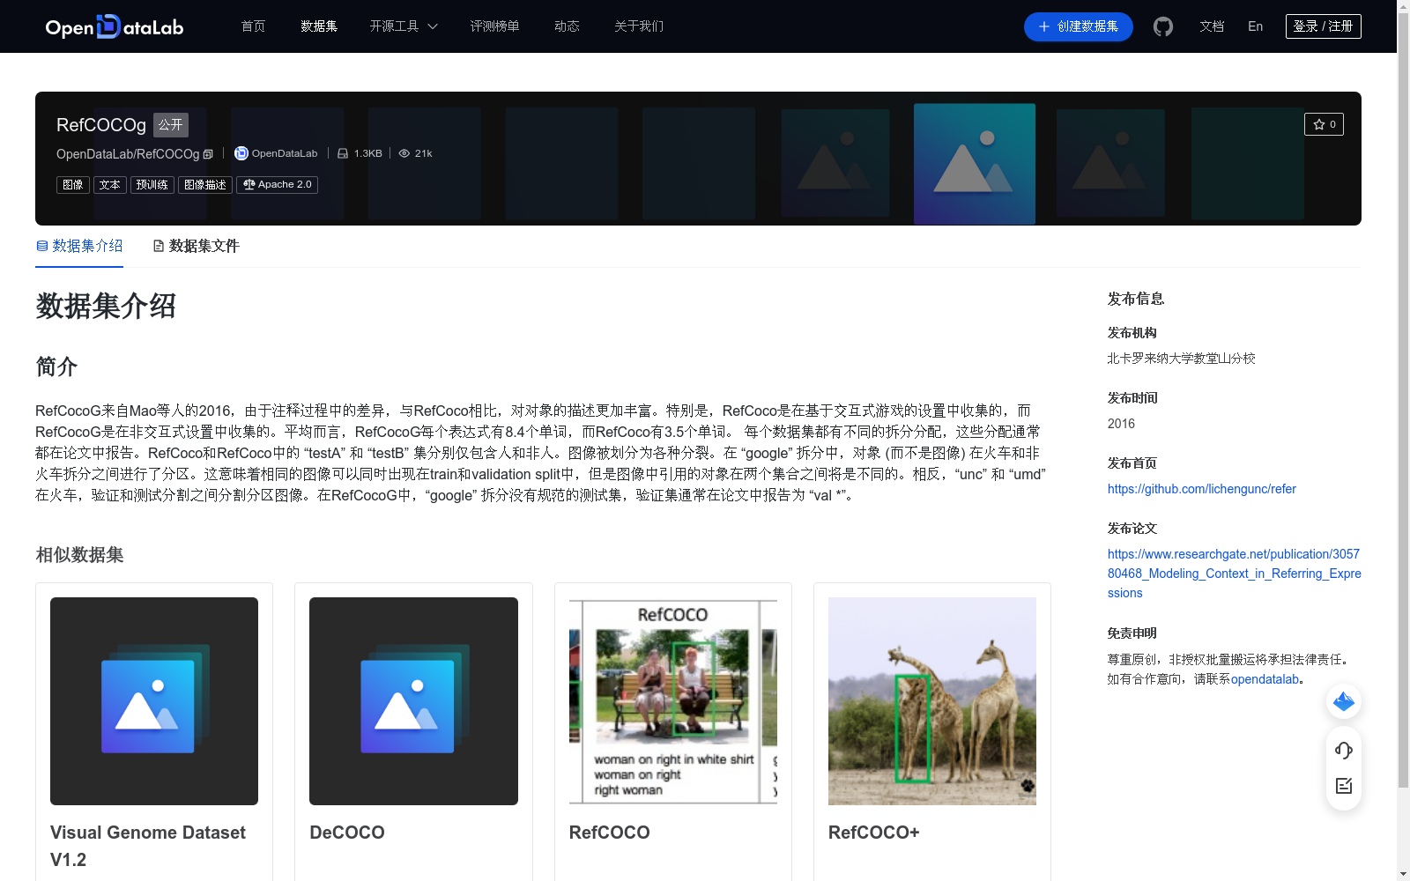Image resolution: width=1410 pixels, height=881 pixels.
Task: Open the RefCOCO dataset thumbnail
Action: pyautogui.click(x=673, y=701)
